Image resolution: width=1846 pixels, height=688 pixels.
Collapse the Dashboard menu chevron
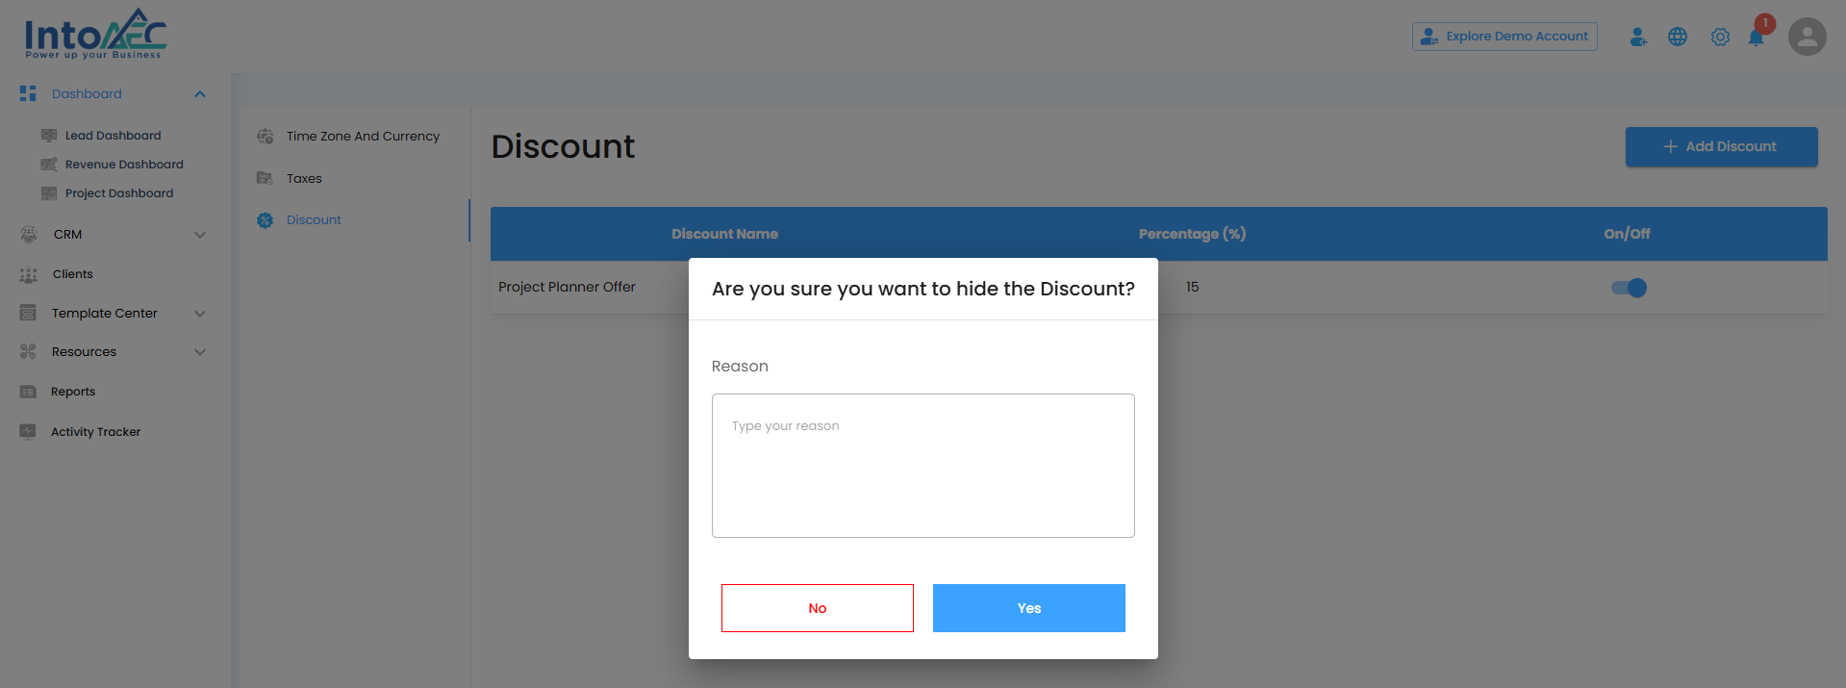pos(200,94)
